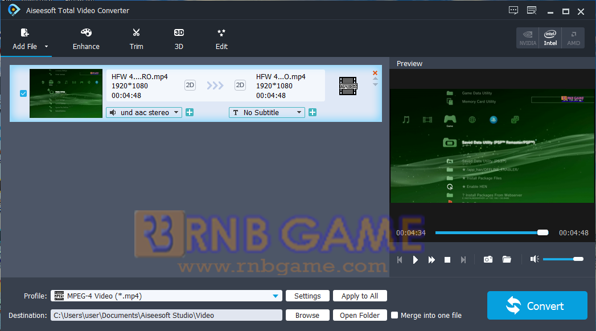The height and width of the screenshot is (331, 596).
Task: Click the Open Folder button
Action: 360,316
